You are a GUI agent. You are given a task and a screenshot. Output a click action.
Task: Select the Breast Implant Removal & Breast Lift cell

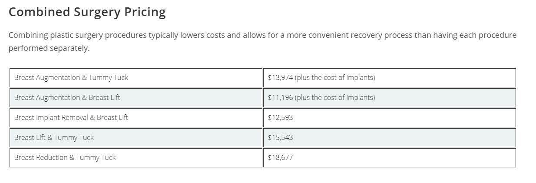tap(71, 118)
